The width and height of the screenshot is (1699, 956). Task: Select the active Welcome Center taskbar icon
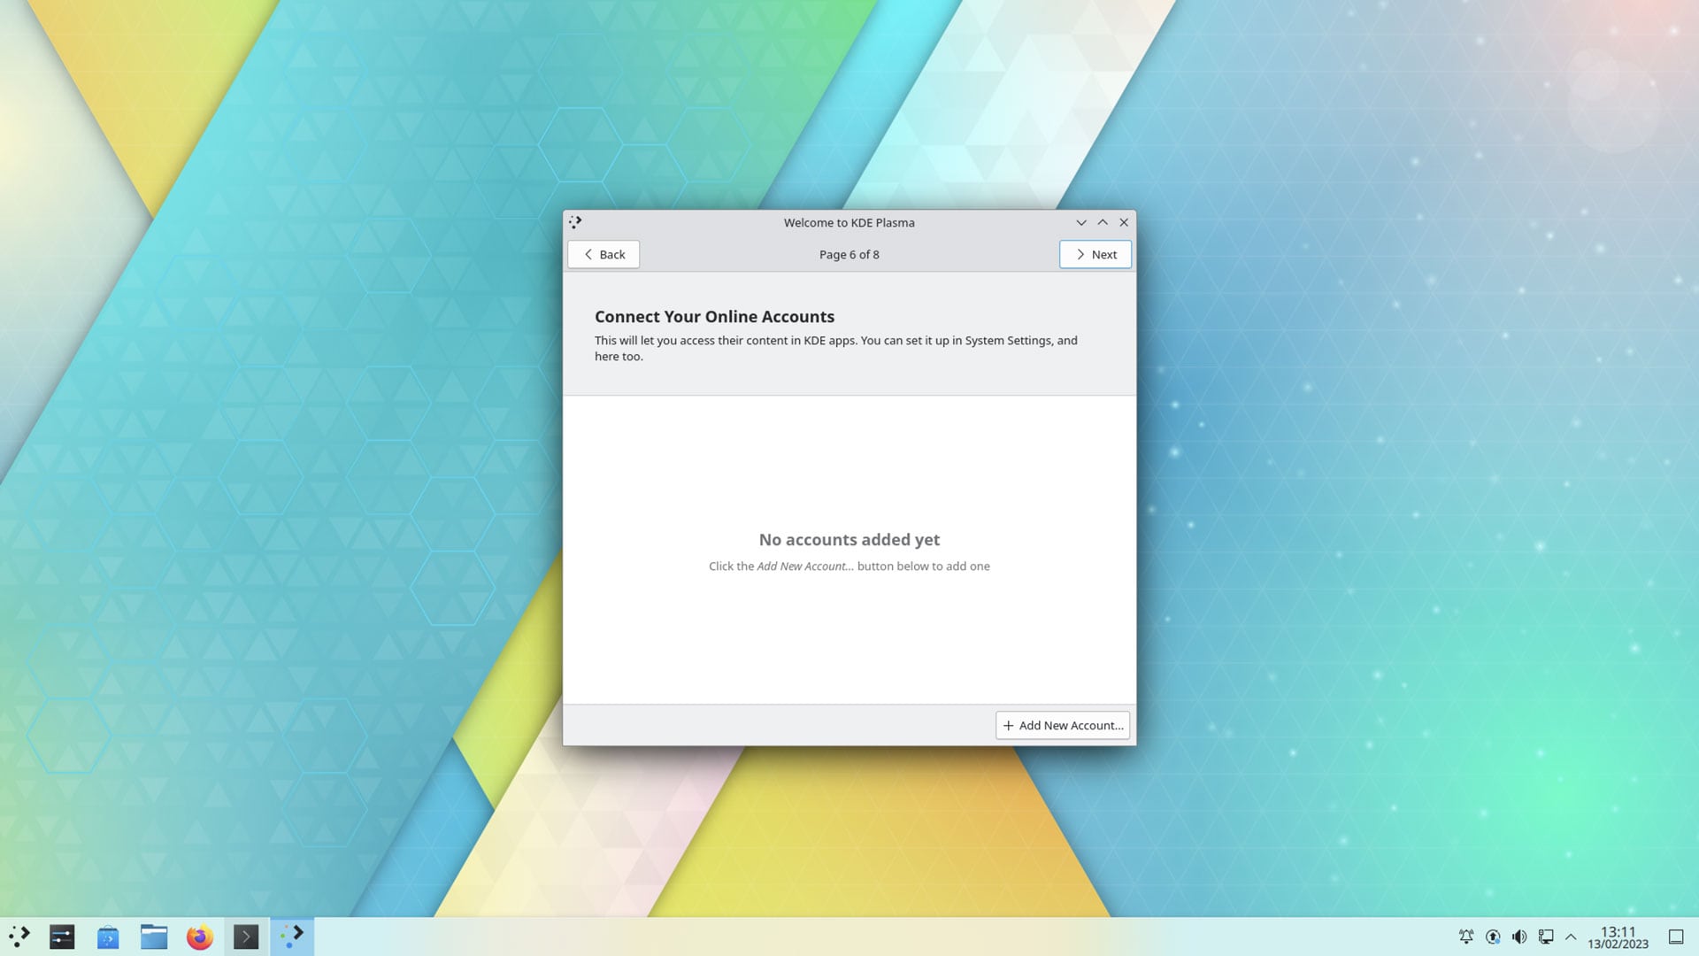tap(292, 936)
